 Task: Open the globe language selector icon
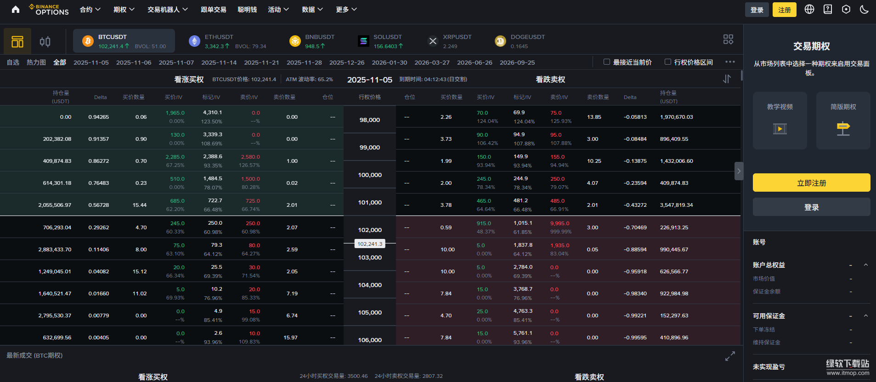pos(809,10)
